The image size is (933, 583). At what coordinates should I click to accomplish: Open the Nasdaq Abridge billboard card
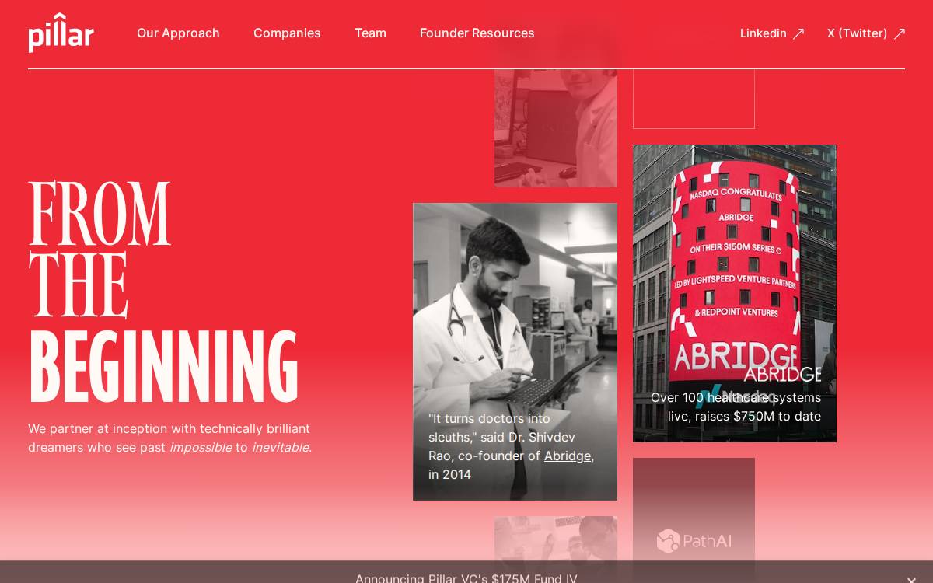[x=735, y=293]
